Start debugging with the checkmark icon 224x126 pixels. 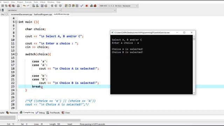[82, 6]
